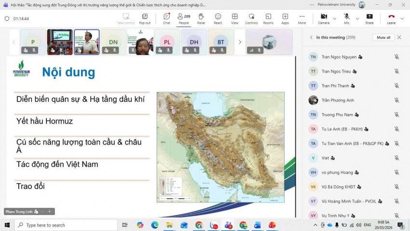The width and height of the screenshot is (410, 231).
Task: Show next participant thumbnails with right arrow
Action: [x=240, y=42]
